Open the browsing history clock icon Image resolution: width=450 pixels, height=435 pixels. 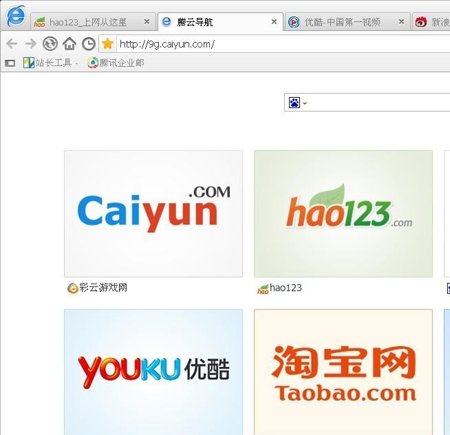(x=88, y=44)
